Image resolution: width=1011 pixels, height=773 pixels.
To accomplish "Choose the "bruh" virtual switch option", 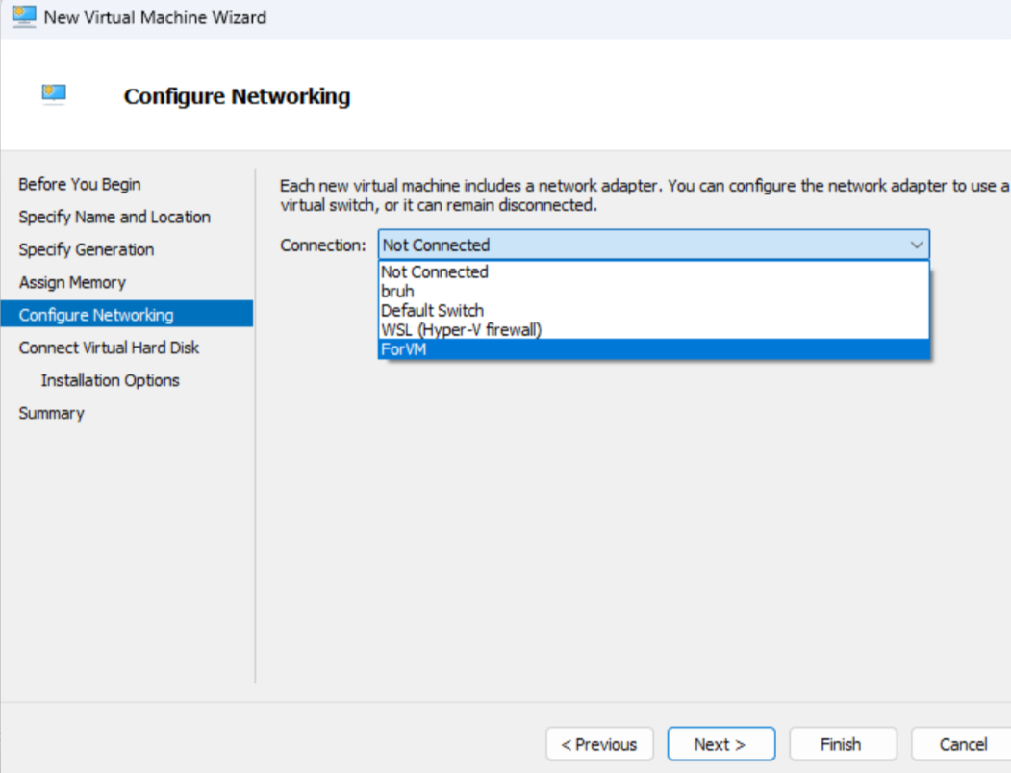I will click(x=397, y=292).
